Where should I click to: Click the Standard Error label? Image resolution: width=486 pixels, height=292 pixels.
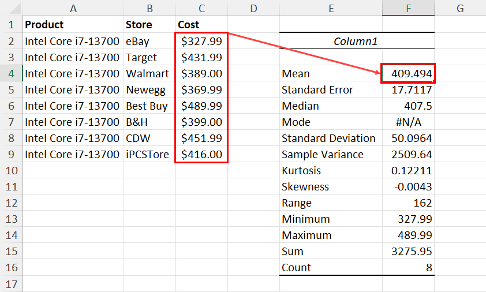pyautogui.click(x=331, y=89)
